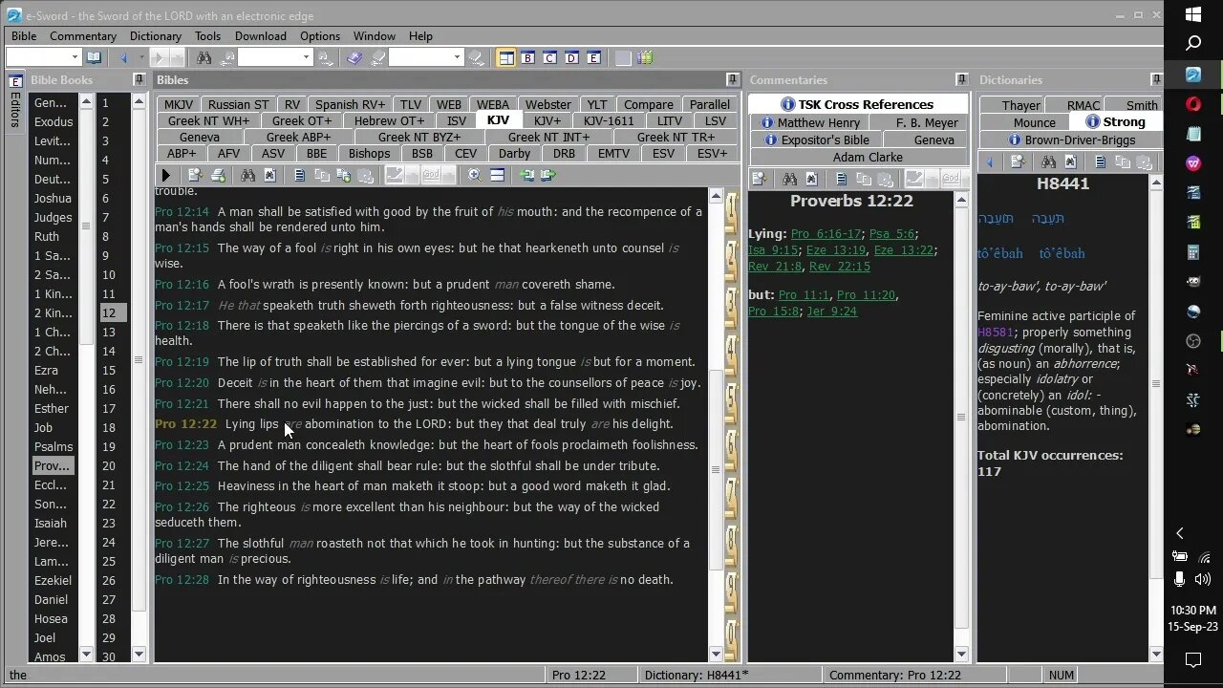The height and width of the screenshot is (688, 1223).
Task: Select the Matthew Henry commentary tab
Action: pyautogui.click(x=810, y=122)
